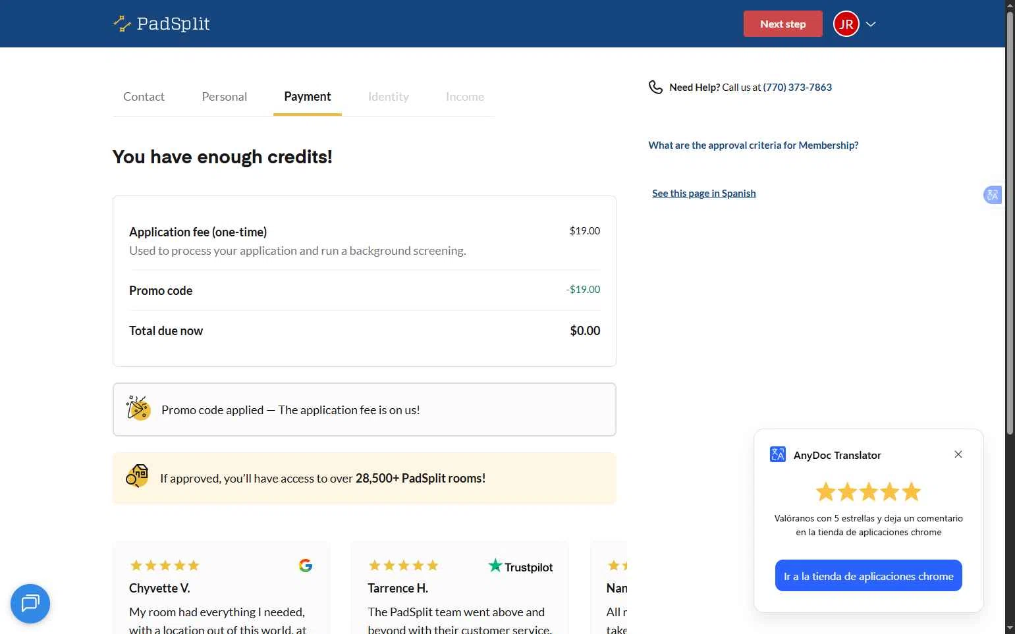Select the Payment tab
Screen dimensions: 1015x634
307,97
